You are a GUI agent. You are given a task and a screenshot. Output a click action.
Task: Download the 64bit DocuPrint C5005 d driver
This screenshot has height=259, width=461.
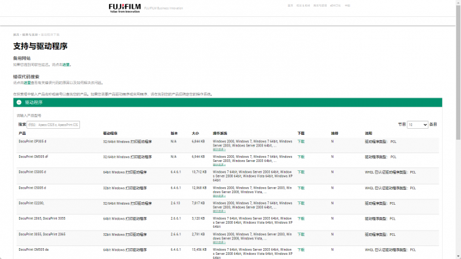[301, 172]
